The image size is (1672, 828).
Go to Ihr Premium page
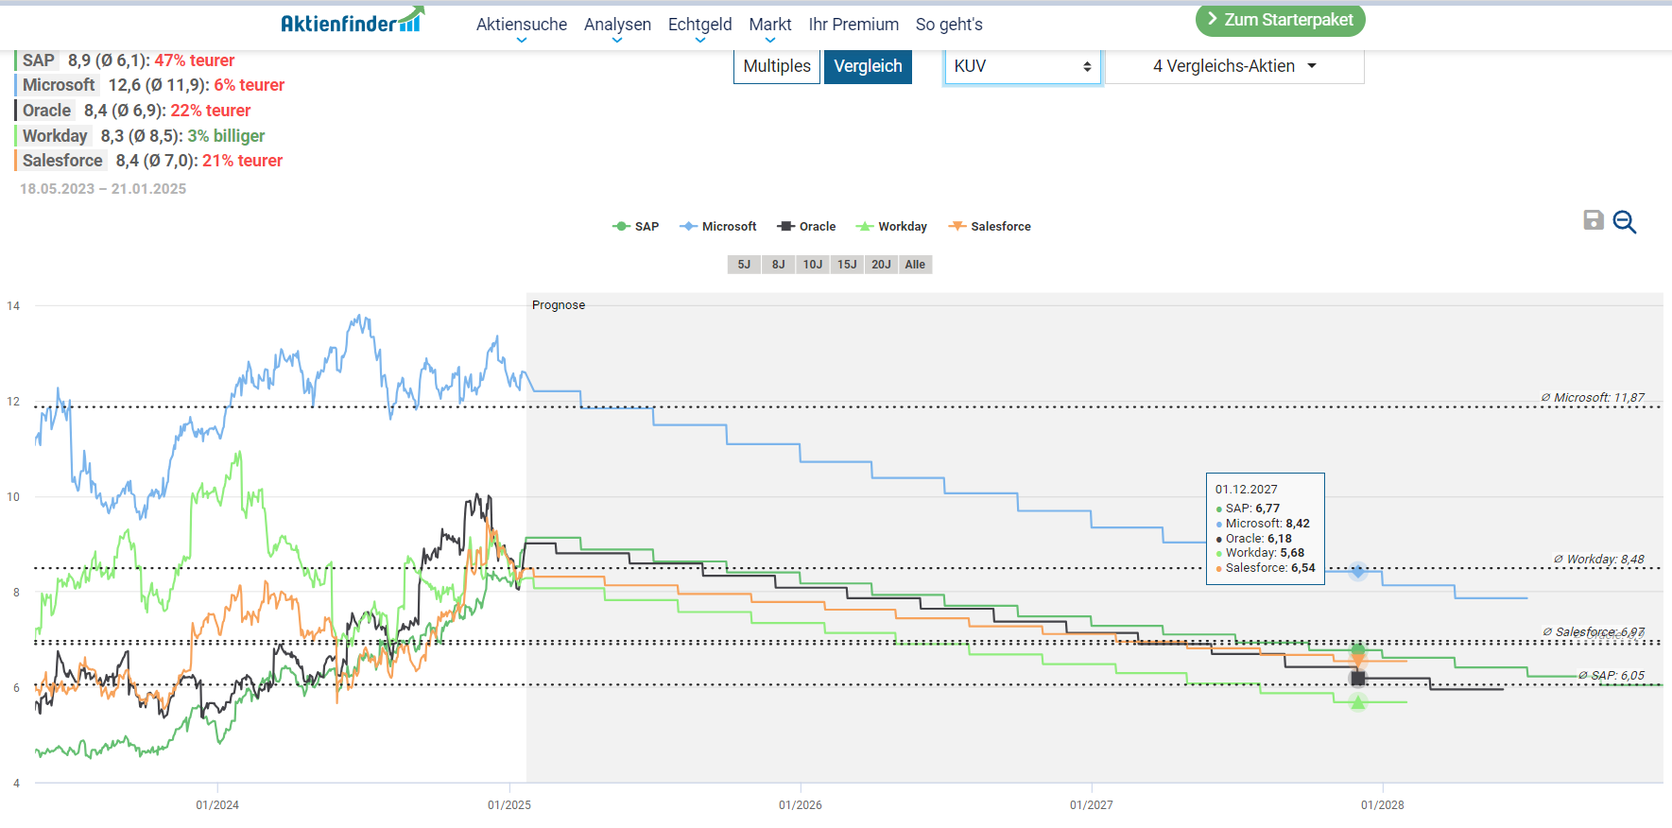[x=853, y=25]
